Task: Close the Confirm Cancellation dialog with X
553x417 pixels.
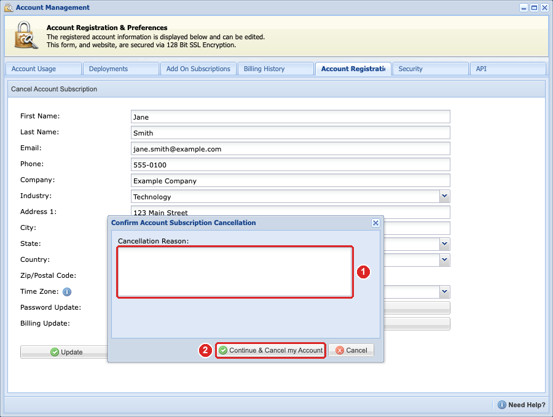Action: [375, 223]
